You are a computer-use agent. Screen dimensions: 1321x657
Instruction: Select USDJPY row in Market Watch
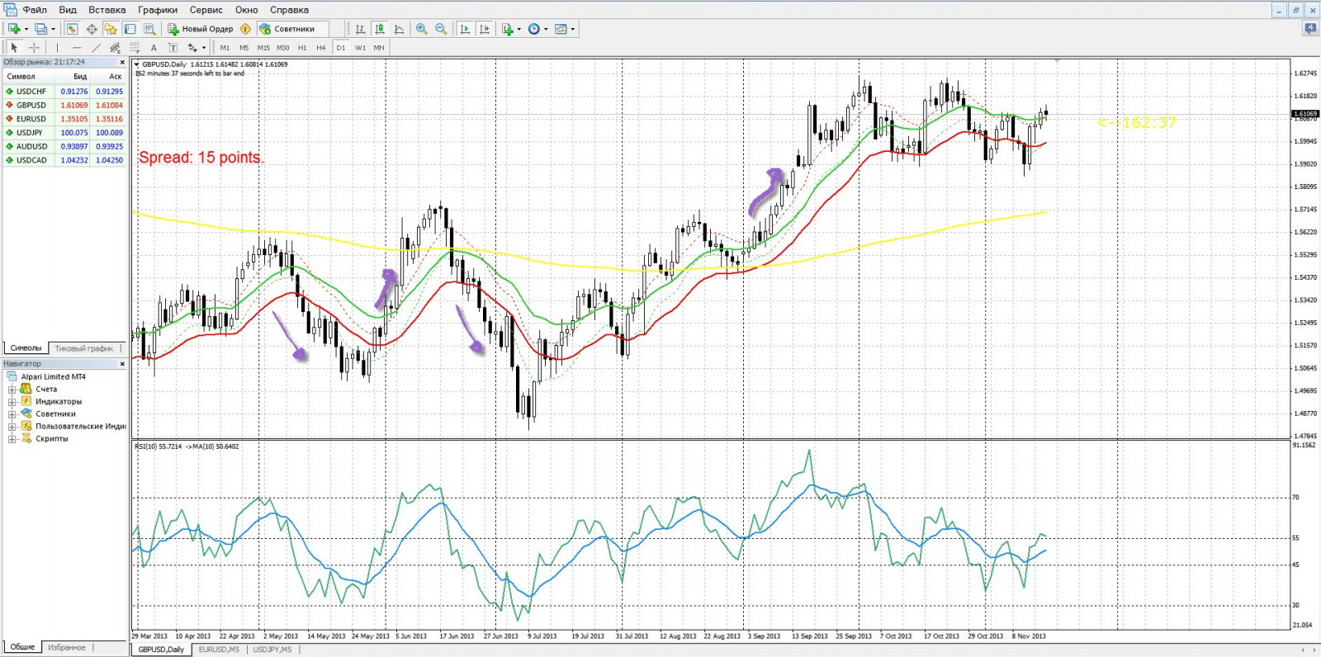[x=64, y=133]
